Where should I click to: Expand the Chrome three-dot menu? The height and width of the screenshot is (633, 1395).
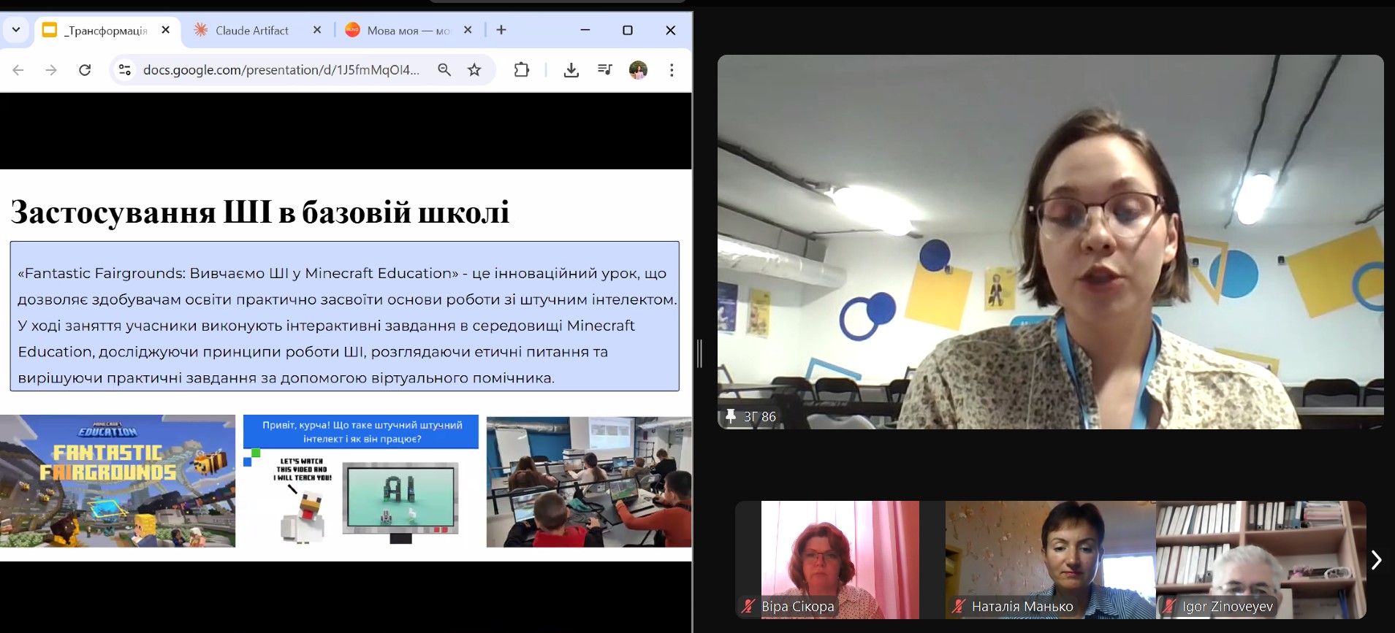[x=672, y=70]
